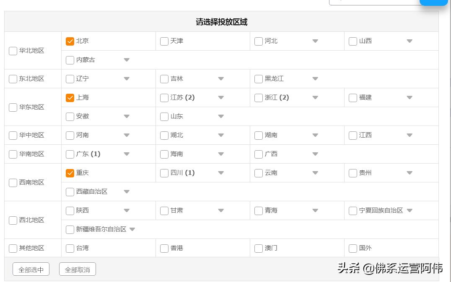Check the 辽宁 checkbox
The image size is (451, 282).
(70, 79)
